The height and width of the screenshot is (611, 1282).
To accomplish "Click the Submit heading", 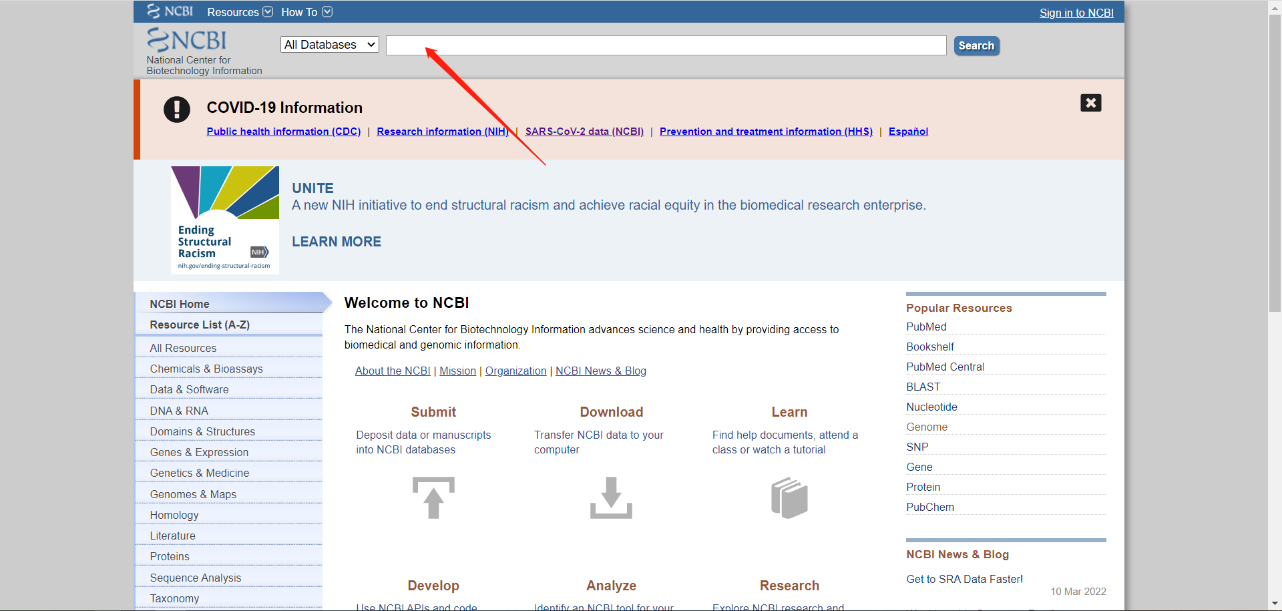I will tap(433, 412).
